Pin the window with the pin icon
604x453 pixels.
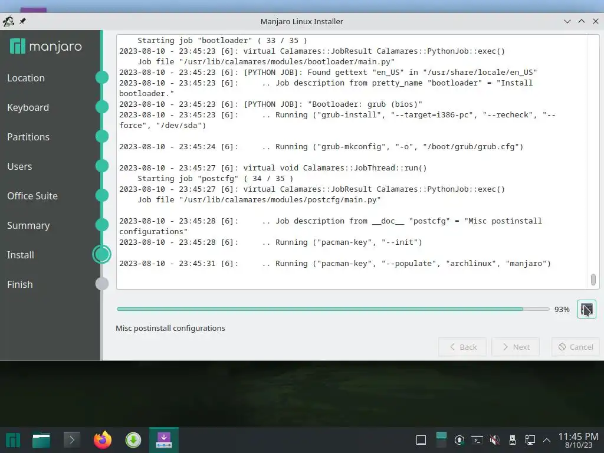[x=22, y=21]
